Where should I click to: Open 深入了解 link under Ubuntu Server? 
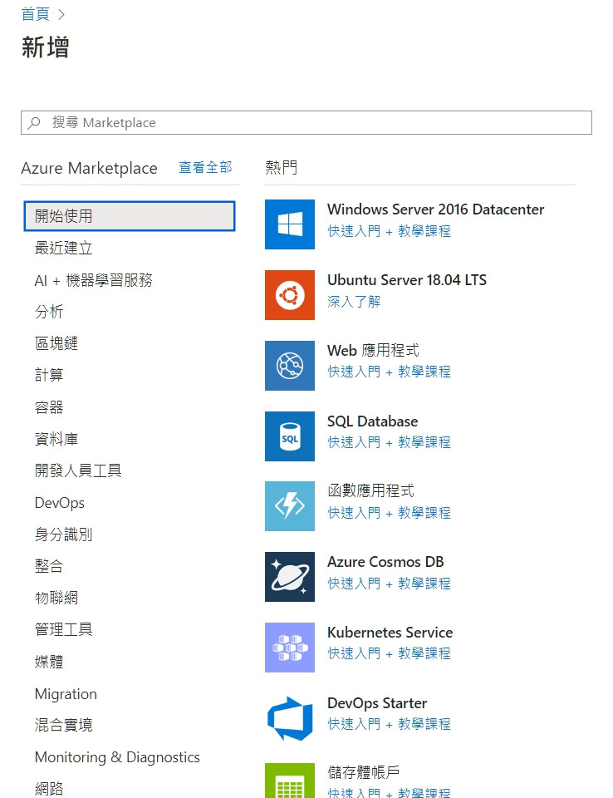[x=354, y=302]
